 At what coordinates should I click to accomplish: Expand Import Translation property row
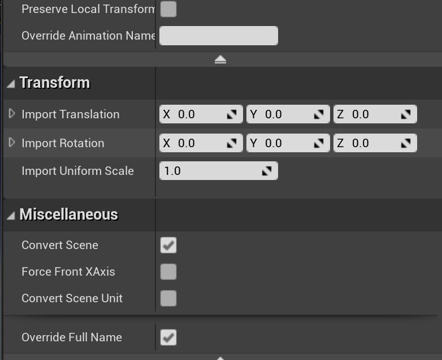point(12,114)
